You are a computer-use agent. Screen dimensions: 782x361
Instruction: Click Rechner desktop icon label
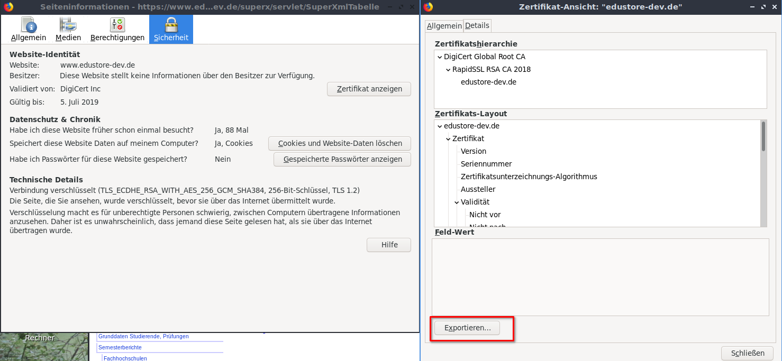click(40, 338)
